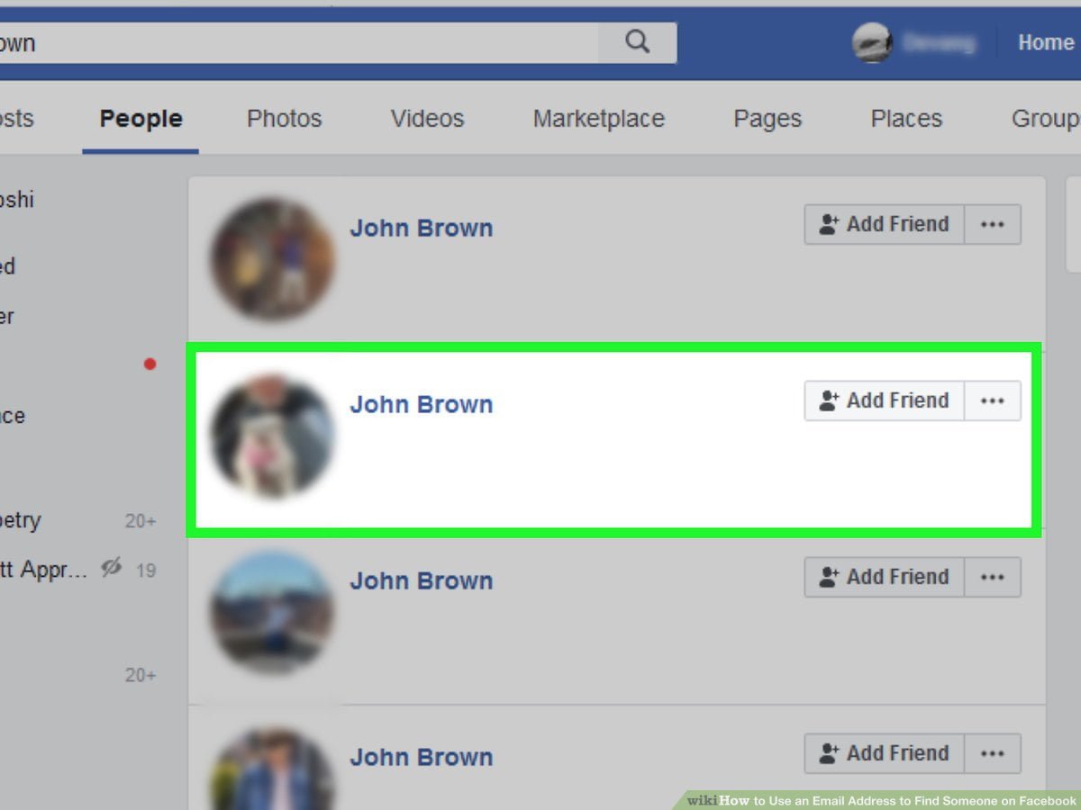This screenshot has width=1081, height=810.
Task: Switch to the Pages results filter
Action: click(767, 118)
